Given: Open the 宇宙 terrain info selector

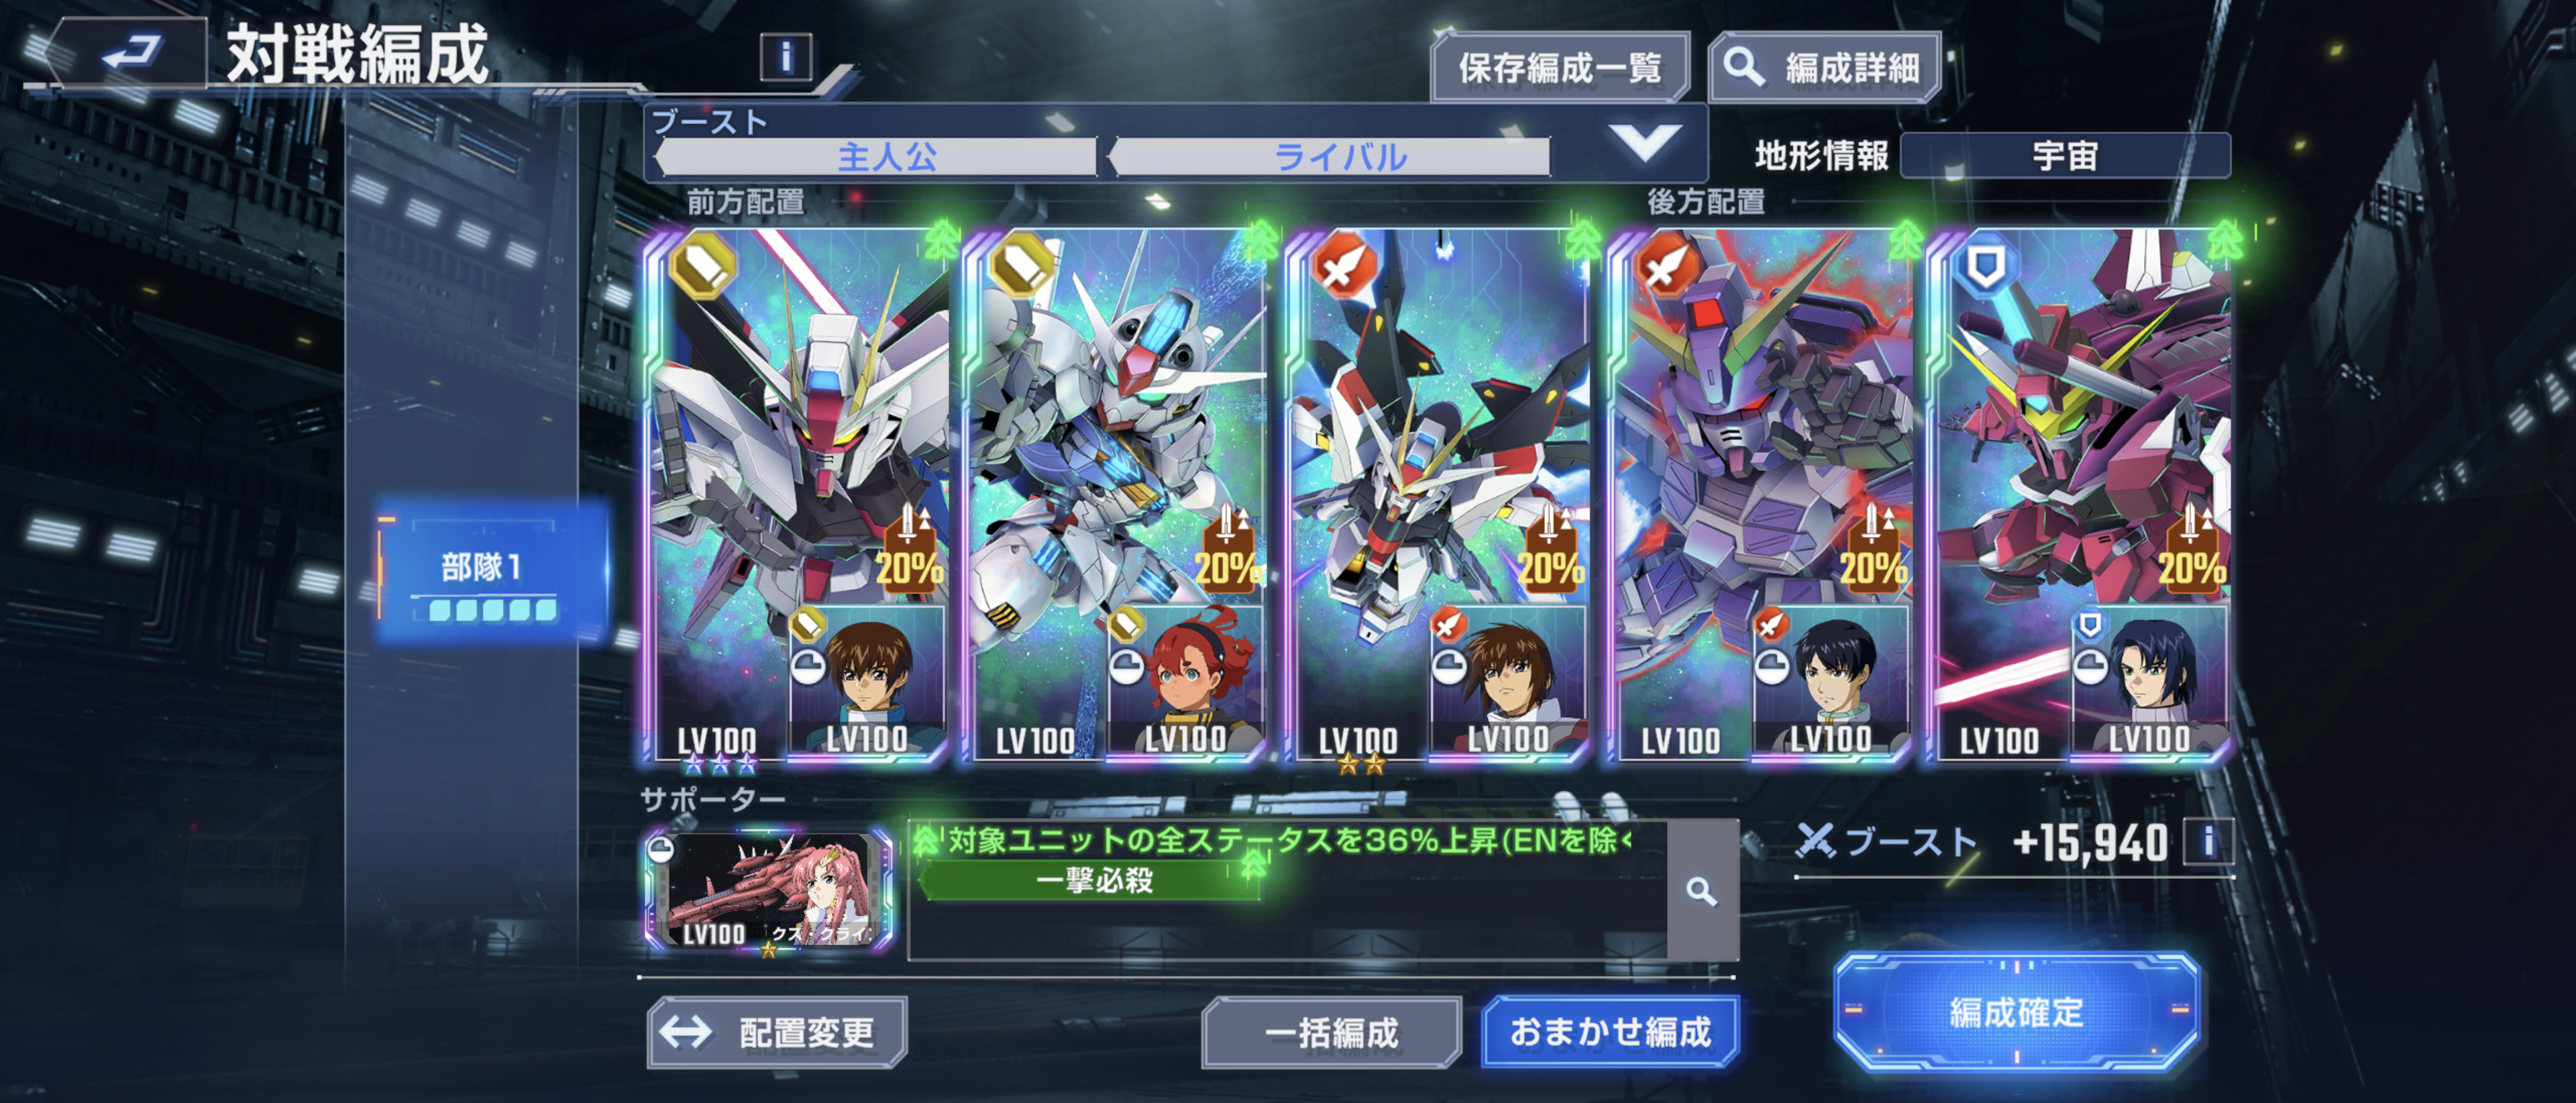Looking at the screenshot, I should [2065, 156].
